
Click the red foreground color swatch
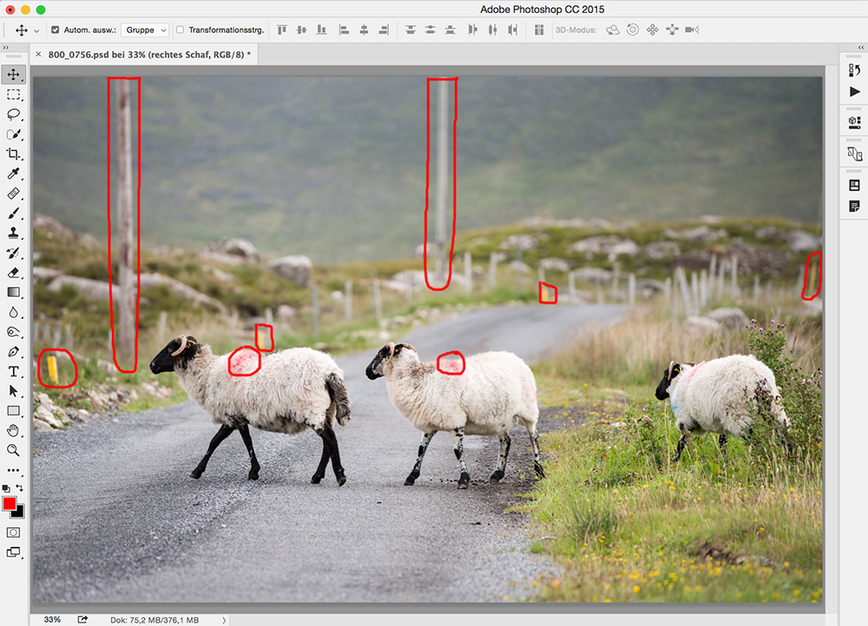coord(9,503)
